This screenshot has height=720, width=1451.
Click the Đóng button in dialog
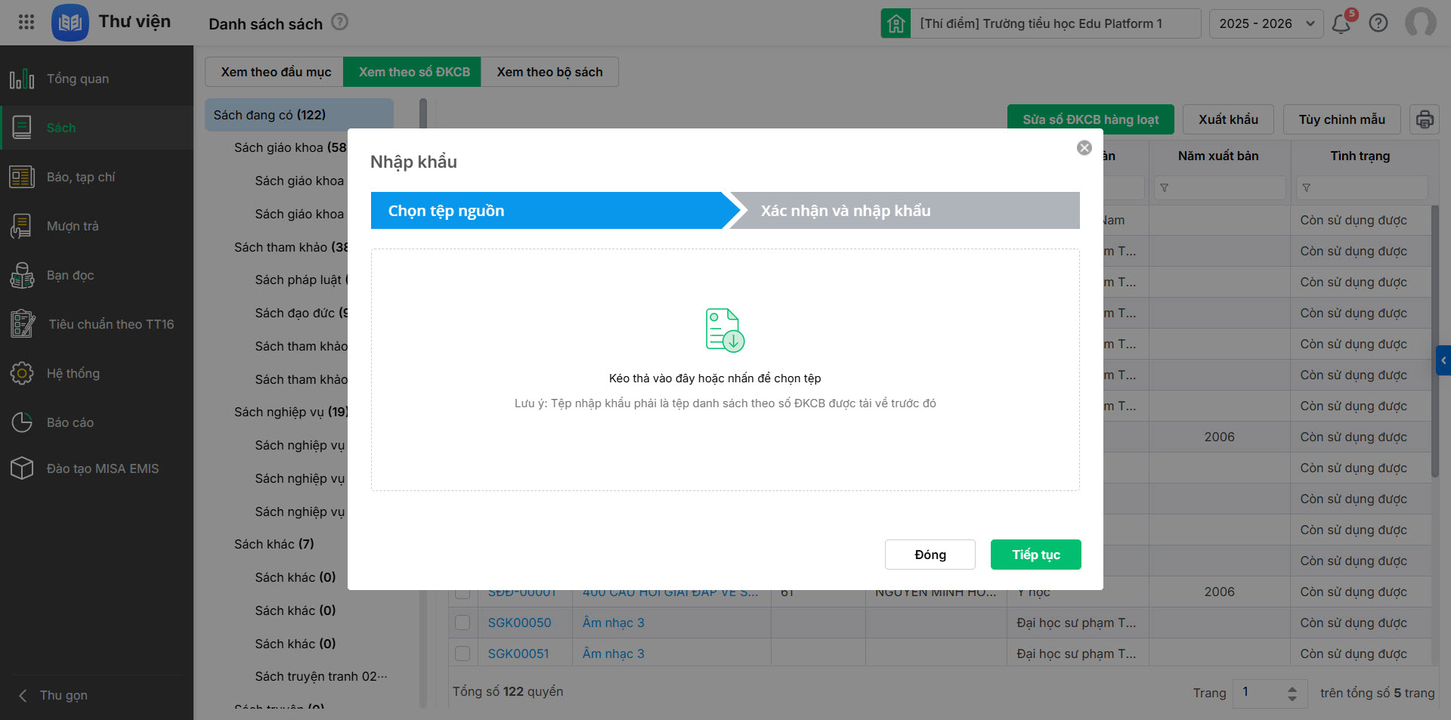tap(930, 555)
